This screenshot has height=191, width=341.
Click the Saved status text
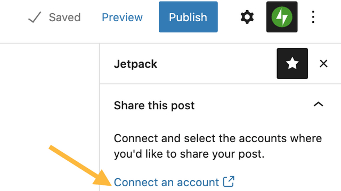pos(65,18)
